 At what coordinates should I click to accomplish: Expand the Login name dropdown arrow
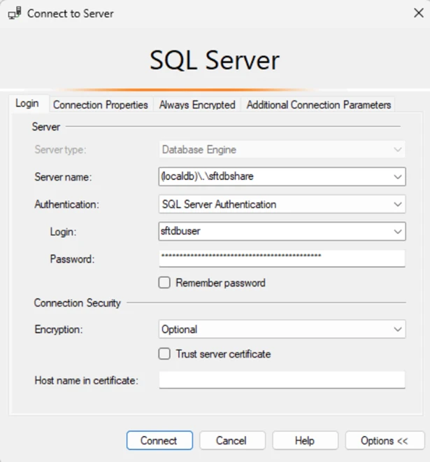[398, 231]
